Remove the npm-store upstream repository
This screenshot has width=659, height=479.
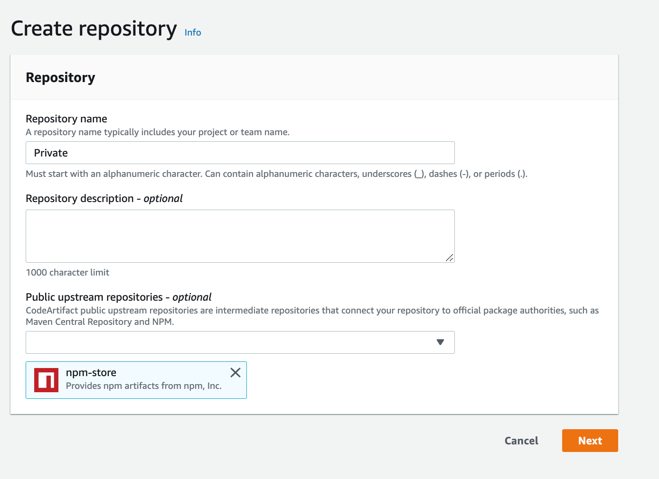pos(235,373)
